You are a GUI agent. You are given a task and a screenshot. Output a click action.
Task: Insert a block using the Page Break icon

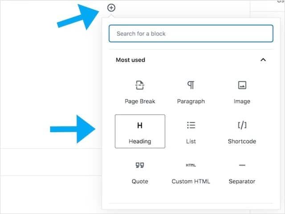coord(140,85)
